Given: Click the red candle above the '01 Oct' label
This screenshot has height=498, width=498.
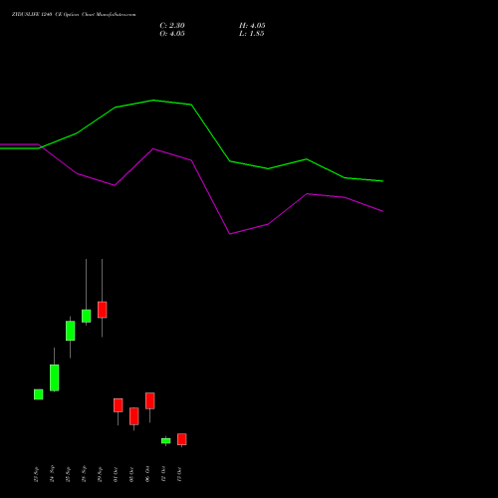Looking at the screenshot, I should coord(119,405).
